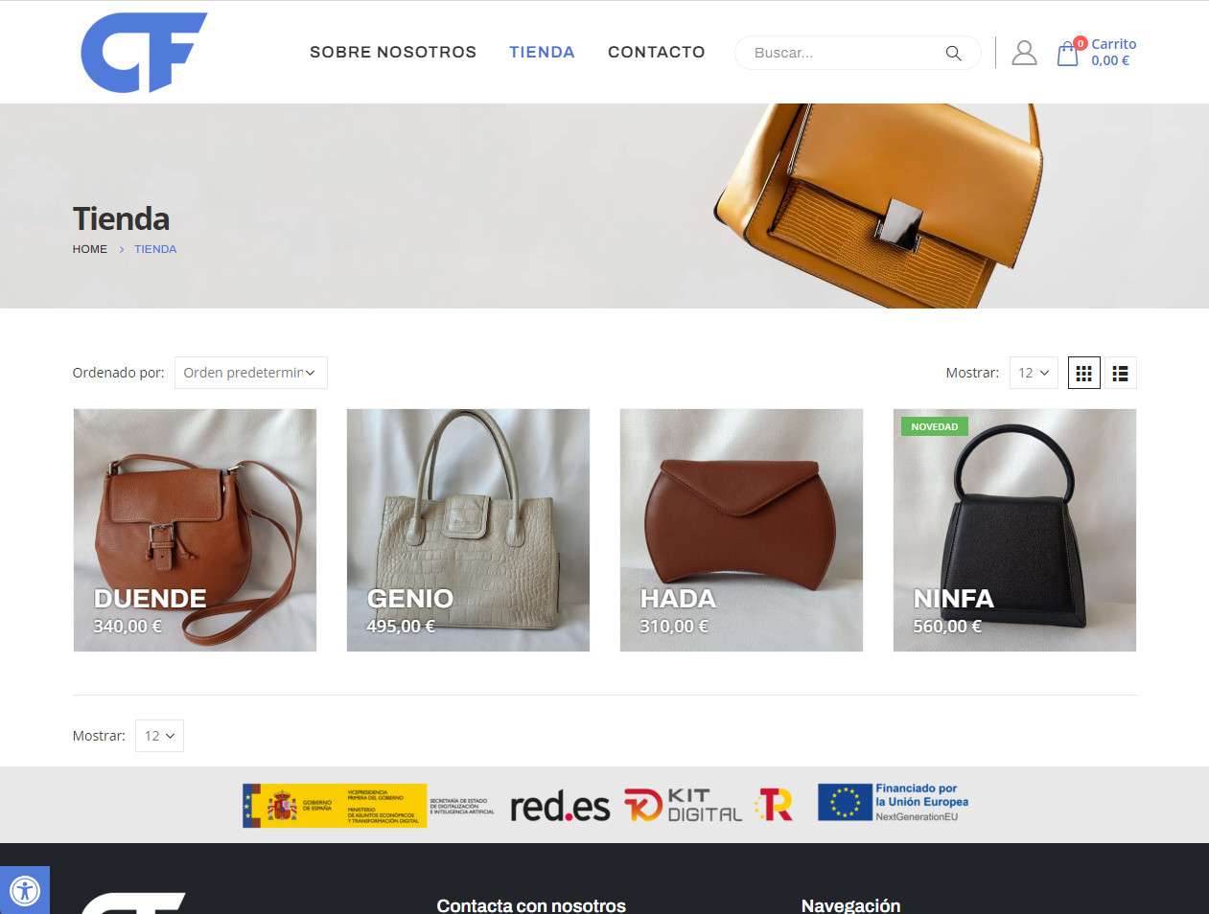
Task: Click the European Union funding logo
Action: 893,803
